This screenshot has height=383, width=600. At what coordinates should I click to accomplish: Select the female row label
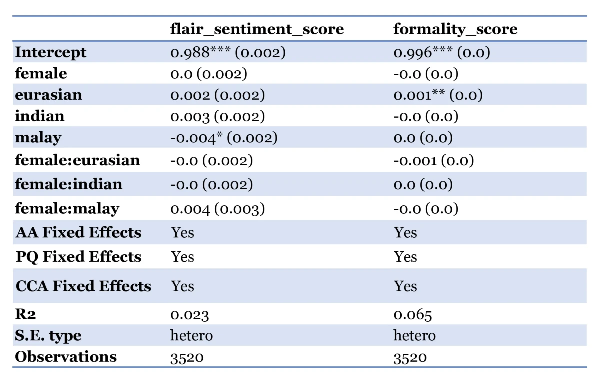[41, 74]
